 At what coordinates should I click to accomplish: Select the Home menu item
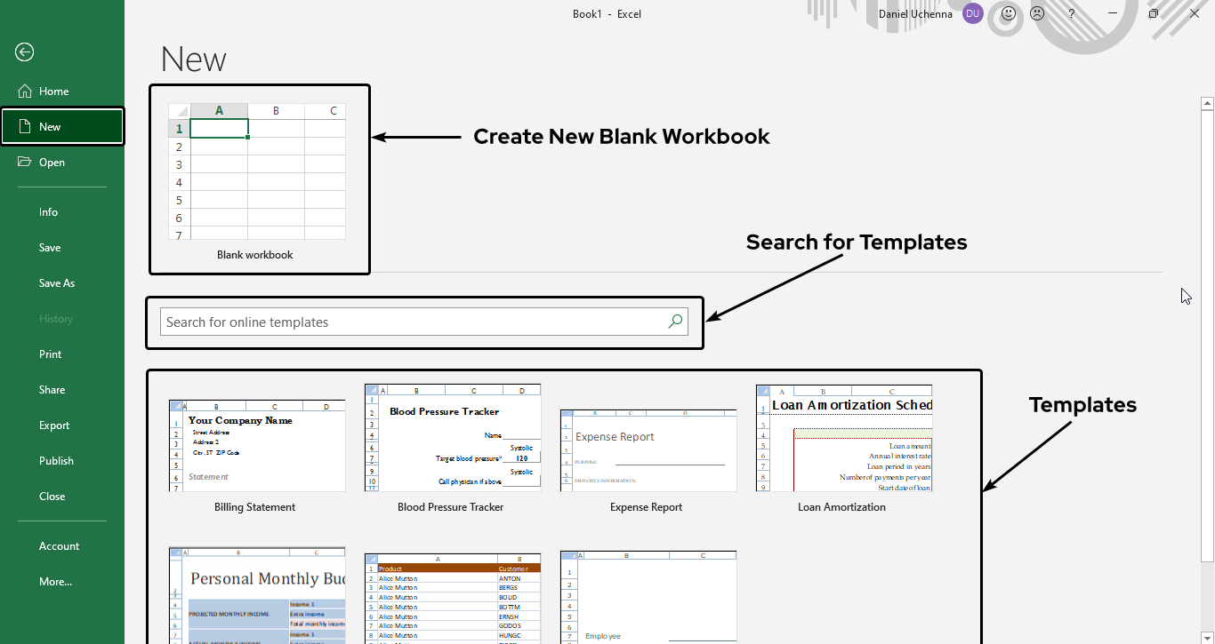(x=53, y=91)
